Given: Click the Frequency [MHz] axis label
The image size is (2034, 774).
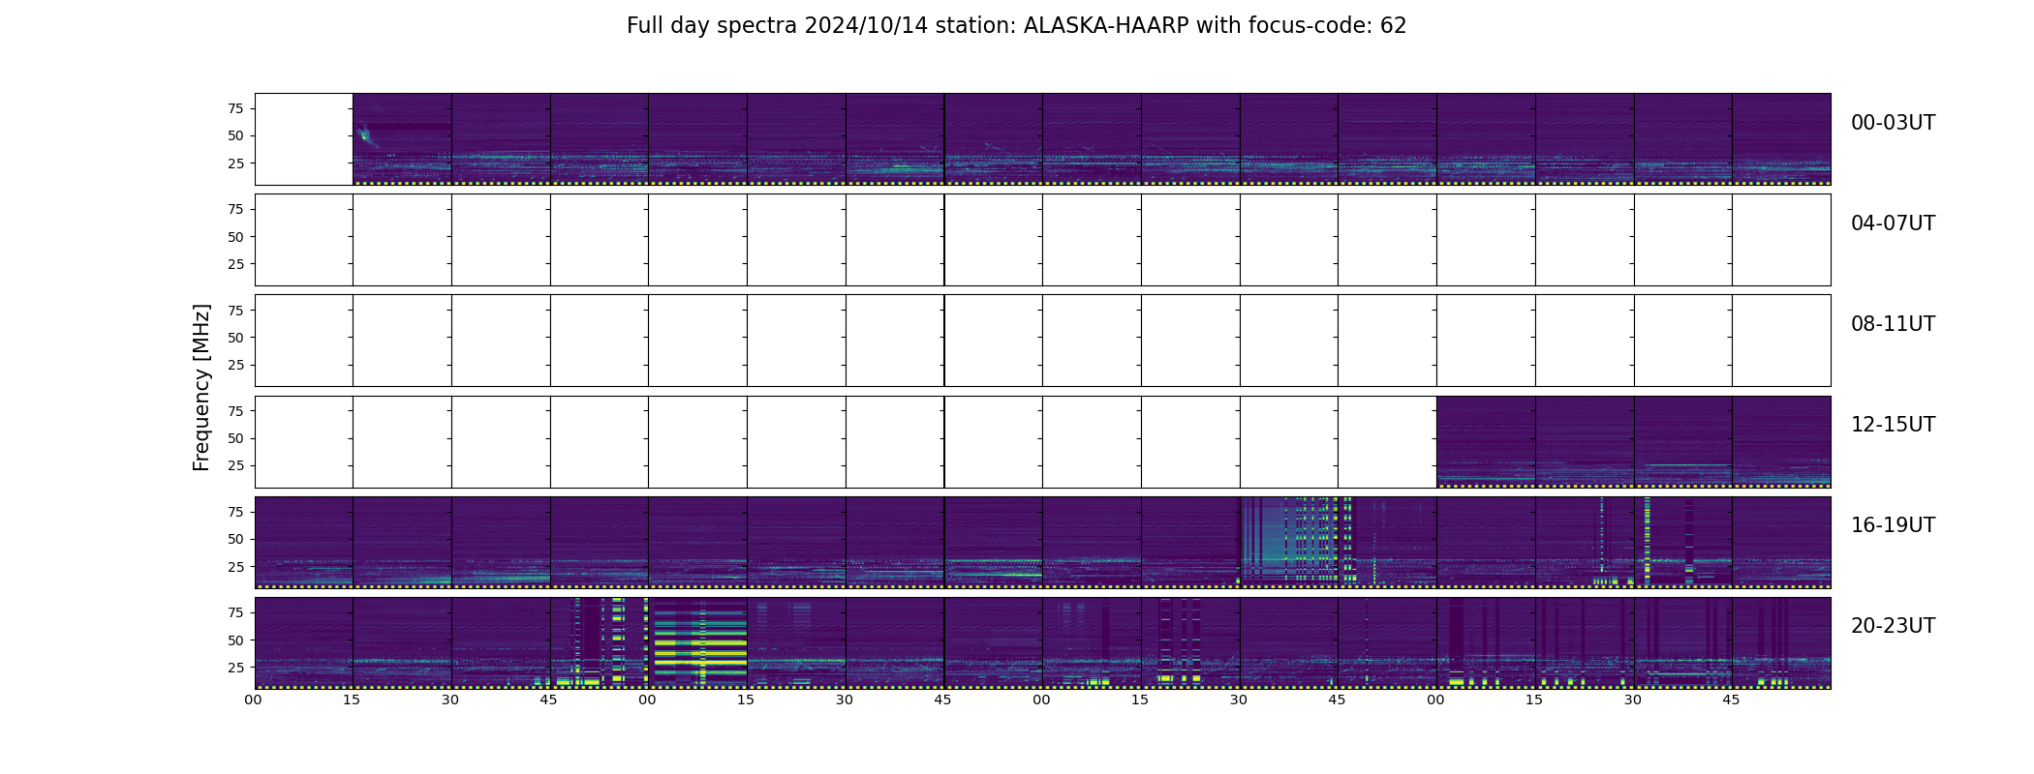Looking at the screenshot, I should [201, 387].
